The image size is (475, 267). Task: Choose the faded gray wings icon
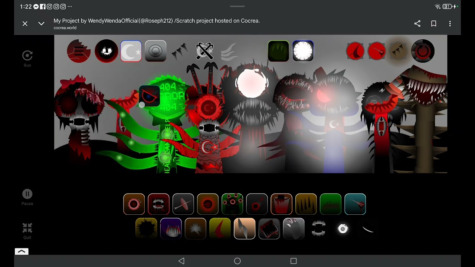point(229,52)
